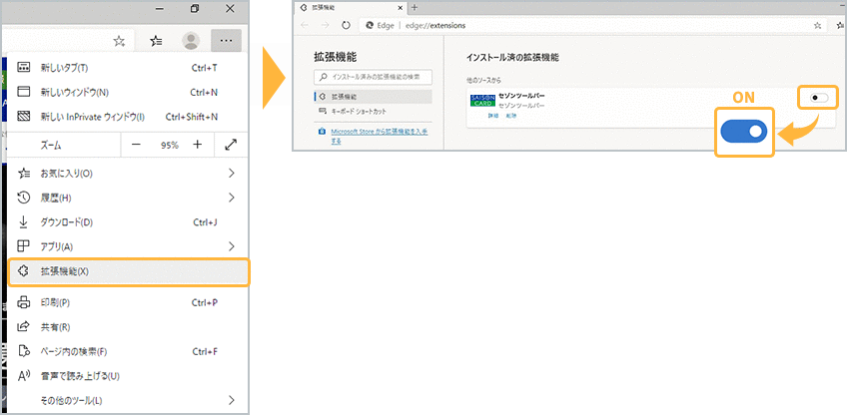Click the profile avatar icon

(190, 41)
